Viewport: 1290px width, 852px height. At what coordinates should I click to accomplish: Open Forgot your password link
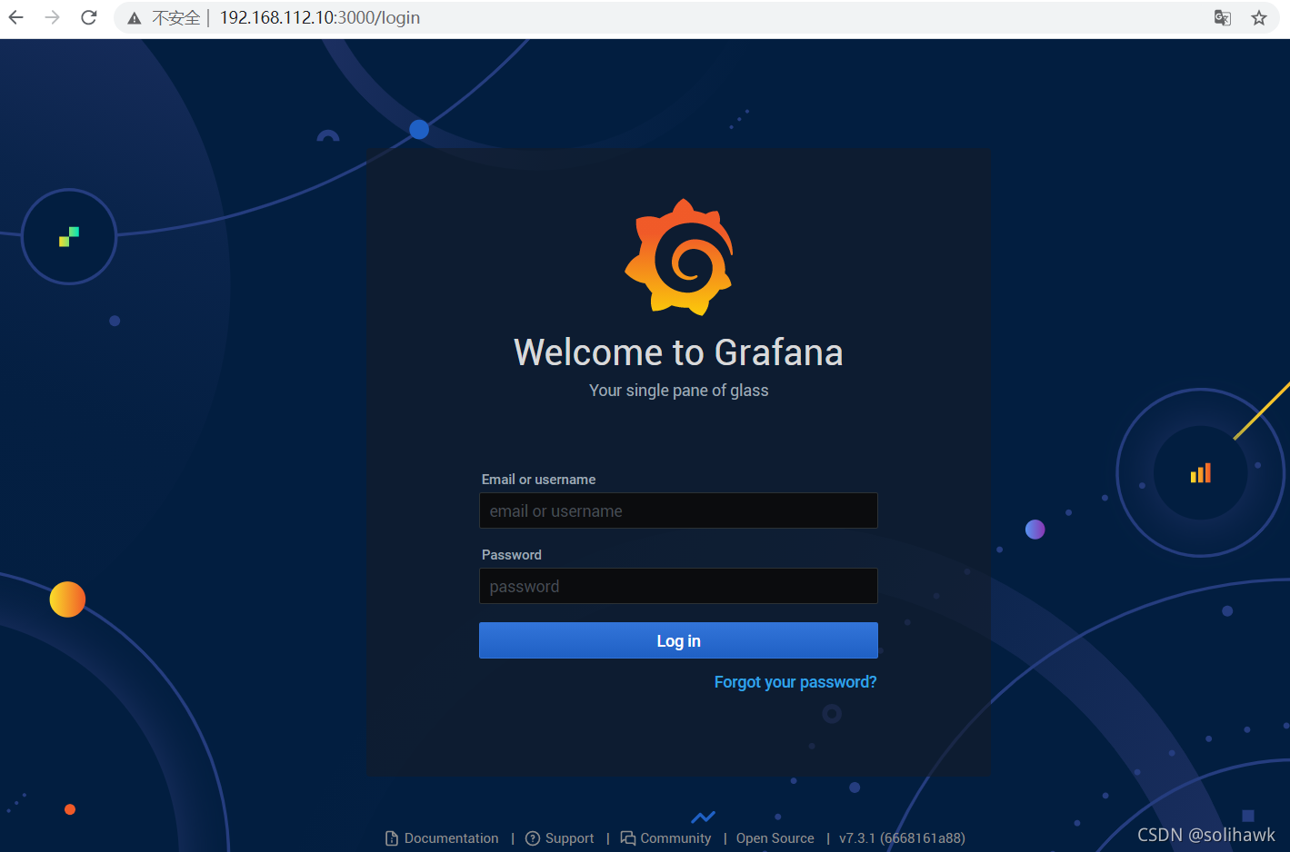795,682
